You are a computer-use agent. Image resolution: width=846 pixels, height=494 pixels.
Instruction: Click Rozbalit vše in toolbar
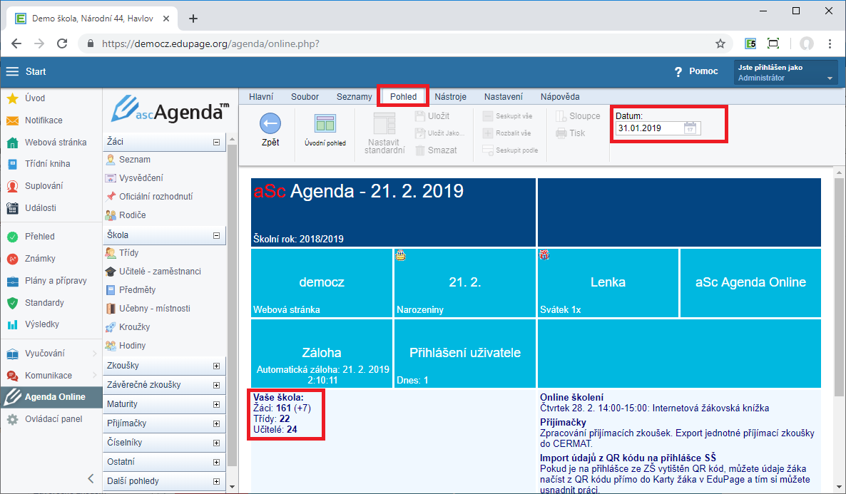click(506, 133)
